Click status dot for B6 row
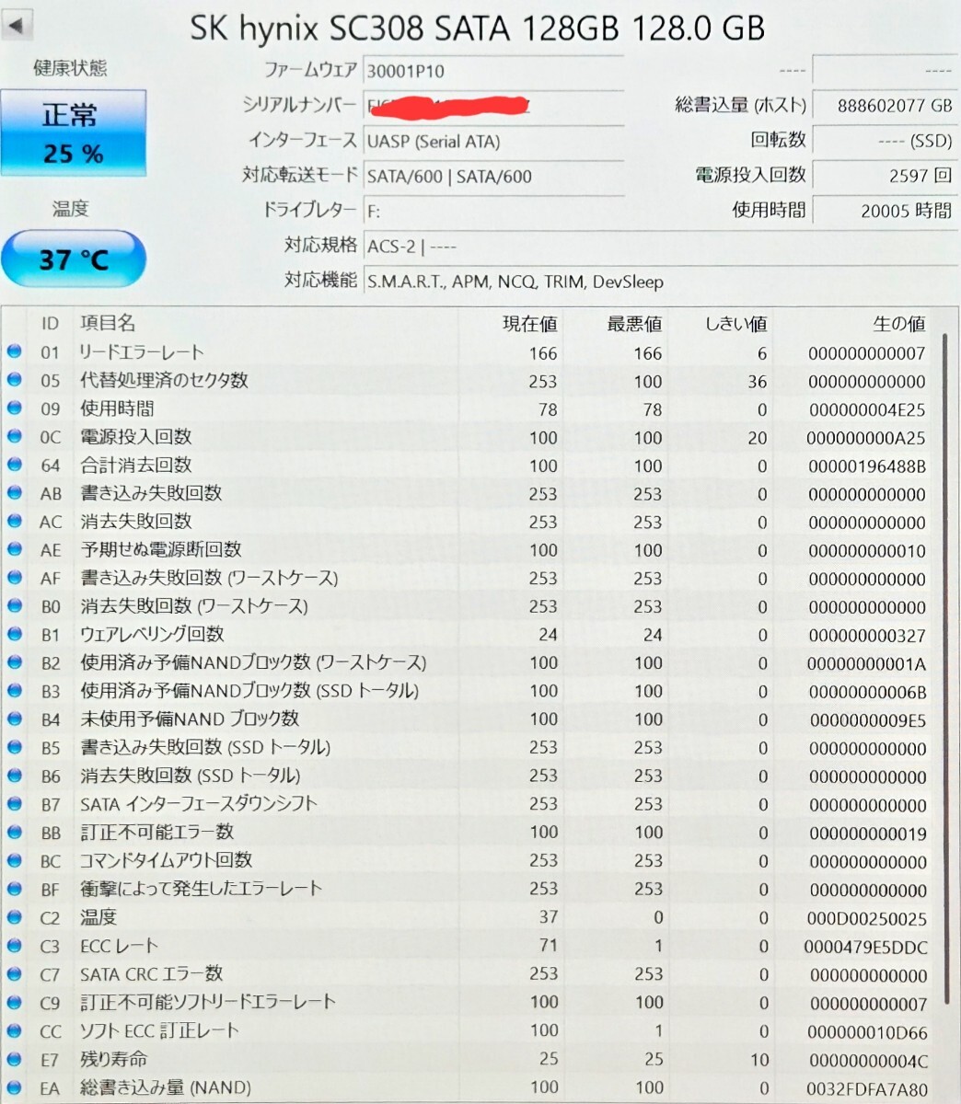 pos(14,776)
